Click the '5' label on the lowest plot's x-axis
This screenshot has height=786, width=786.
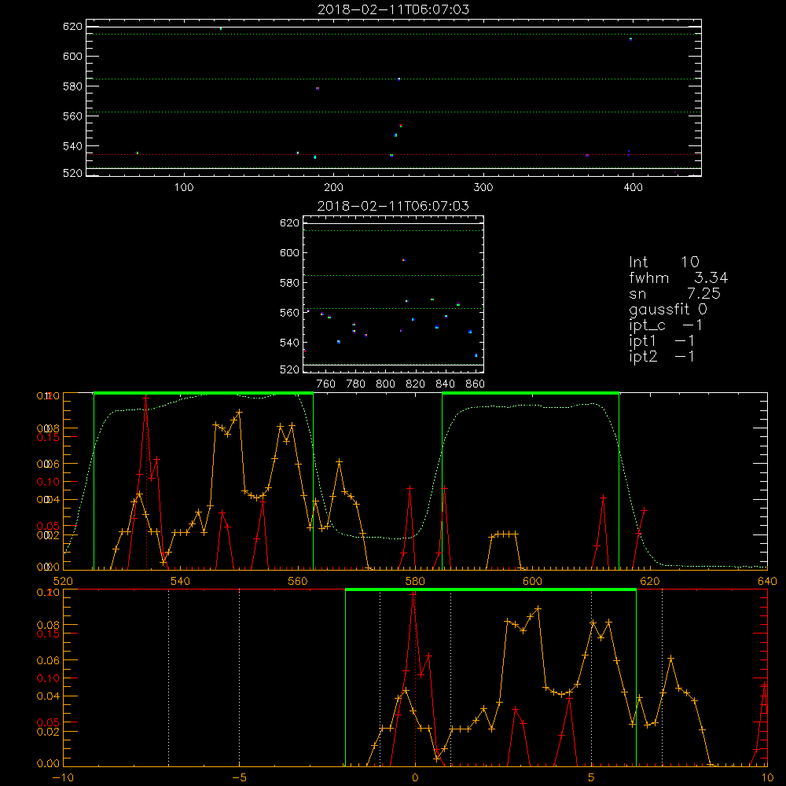pos(592,777)
